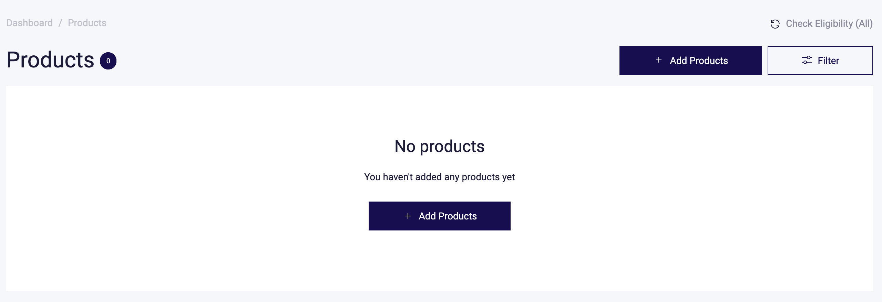Click the plus icon in header Add Products button
882x302 pixels.
(x=658, y=60)
